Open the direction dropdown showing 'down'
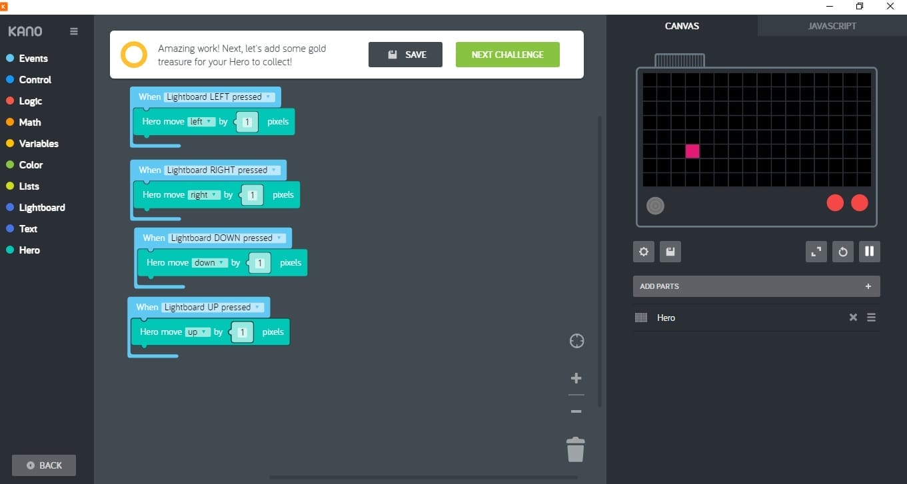 [209, 263]
